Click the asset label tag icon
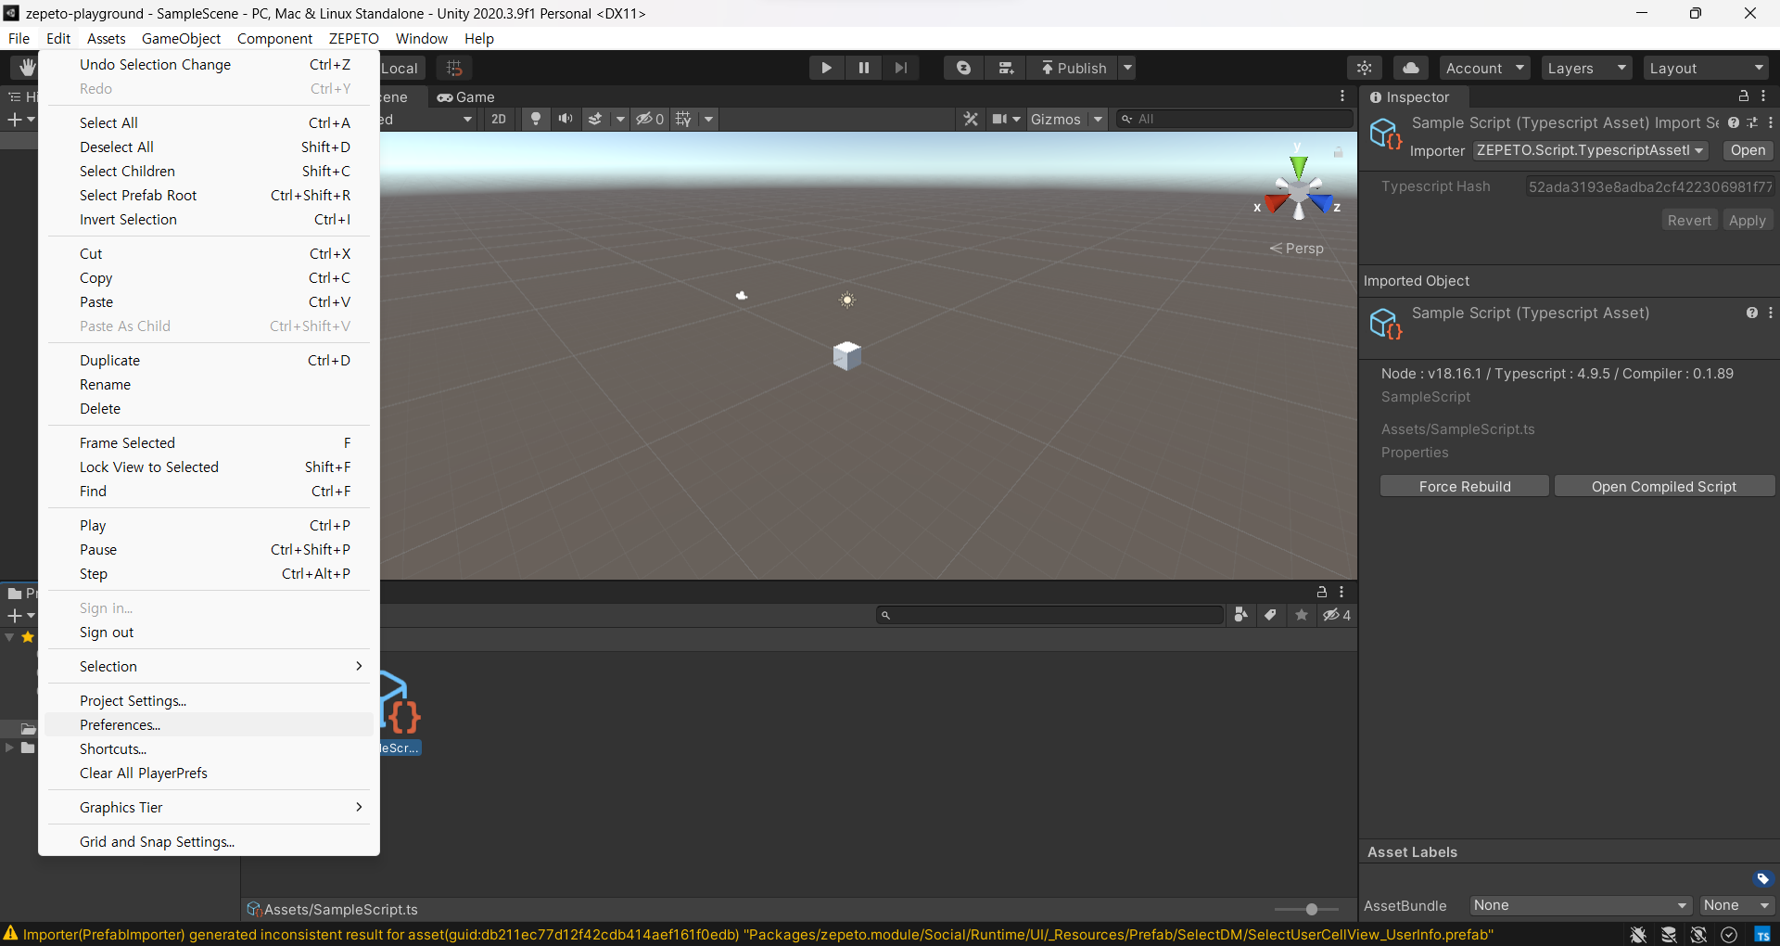 point(1762,879)
